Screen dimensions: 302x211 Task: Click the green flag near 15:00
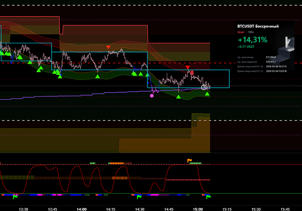tap(208, 197)
